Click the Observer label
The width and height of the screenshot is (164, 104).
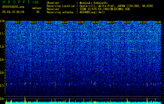53,3
